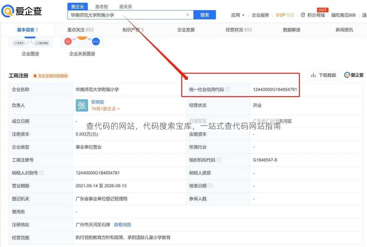
Task: Switch to the 经营状况 655 tab
Action: (239, 30)
